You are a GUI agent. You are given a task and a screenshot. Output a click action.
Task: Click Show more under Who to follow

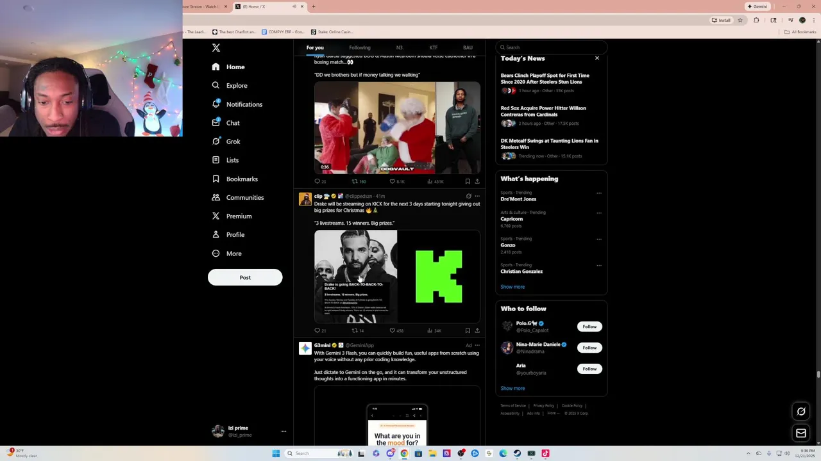(512, 388)
